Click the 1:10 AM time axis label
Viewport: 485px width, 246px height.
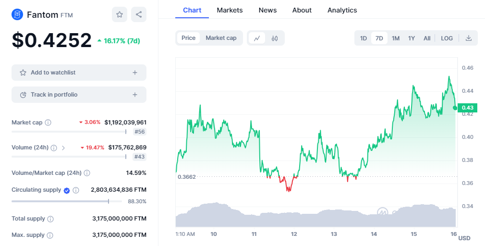coord(185,234)
